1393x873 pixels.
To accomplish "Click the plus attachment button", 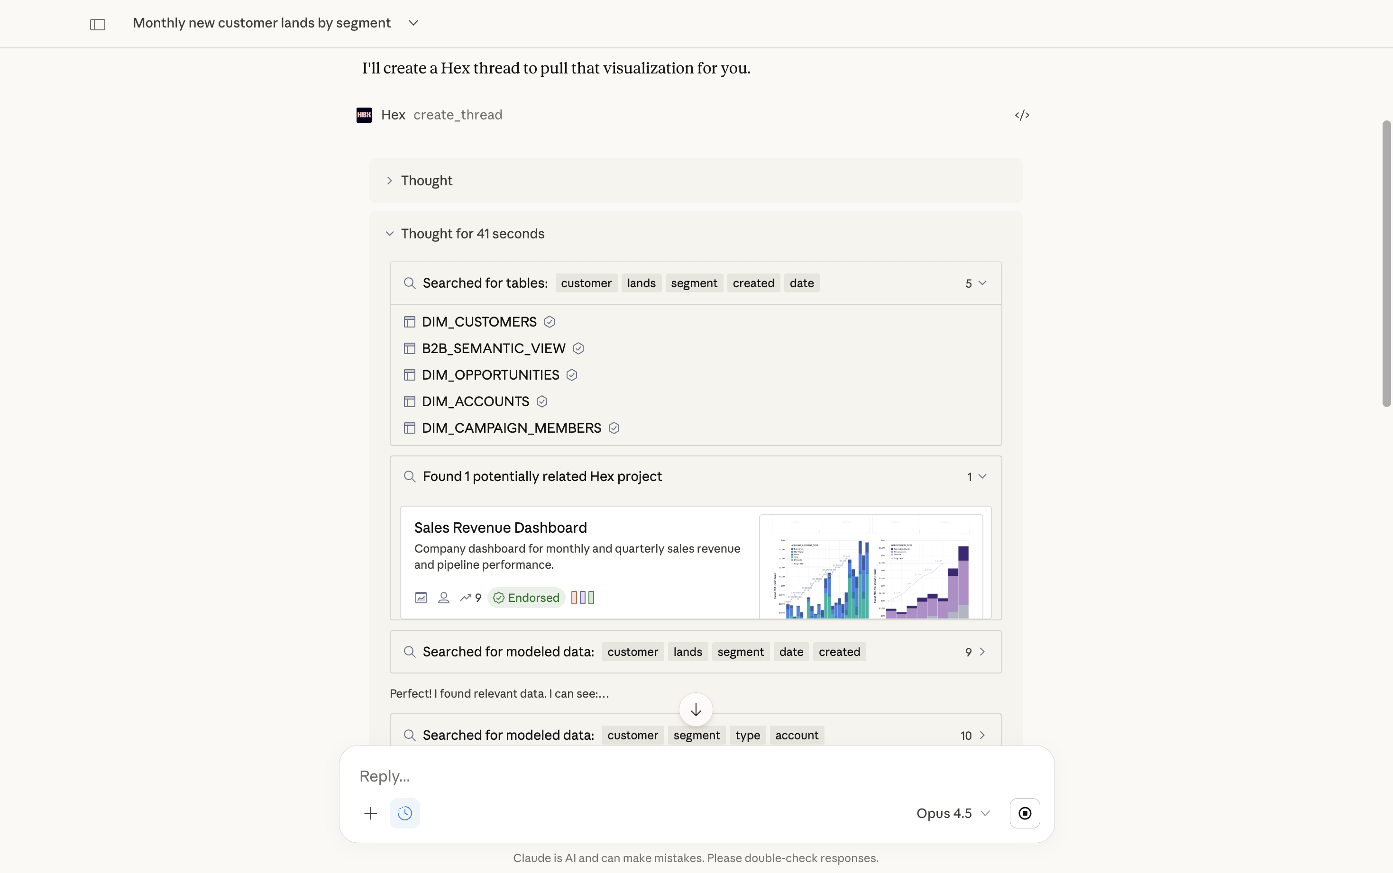I will click(371, 813).
